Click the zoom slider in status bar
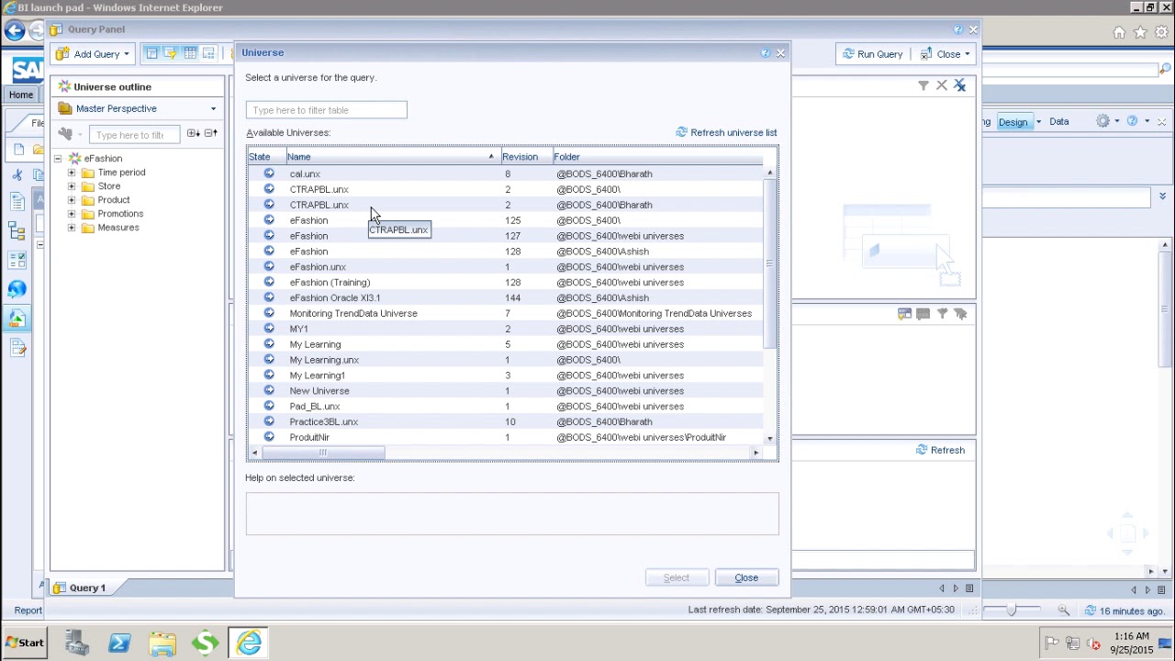 click(1011, 611)
